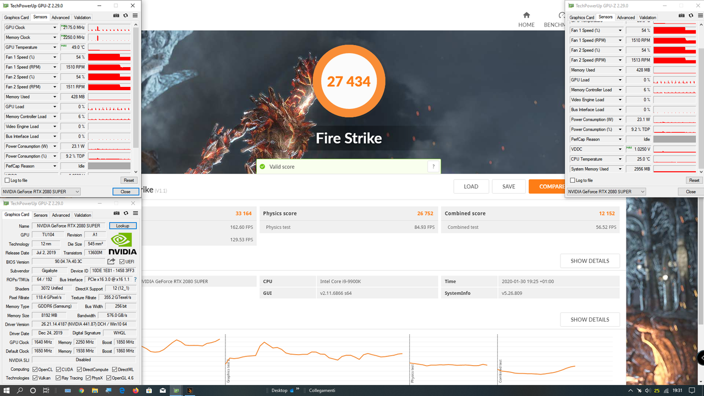704x396 pixels.
Task: Switch to Validation tab in top-left GPU-Z
Action: (x=82, y=17)
